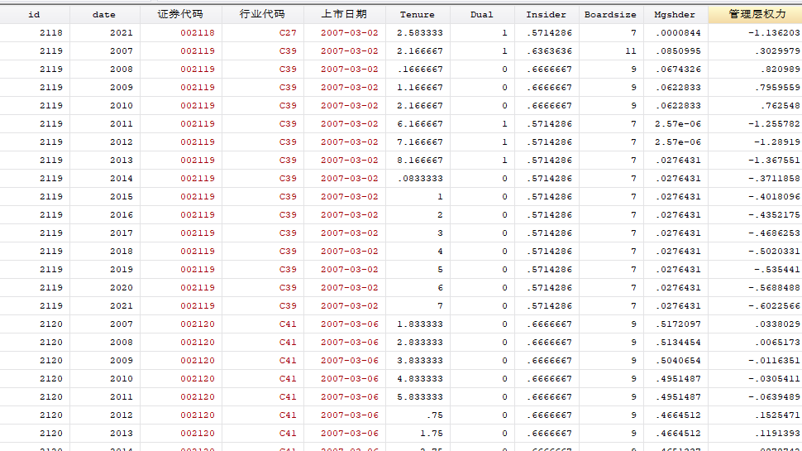Click the 证券代码 cell showing 002118

(197, 33)
